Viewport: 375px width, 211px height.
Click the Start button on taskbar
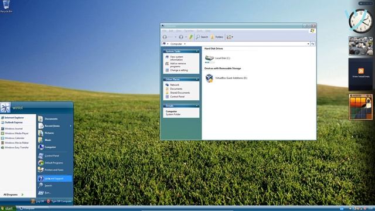(x=8, y=209)
